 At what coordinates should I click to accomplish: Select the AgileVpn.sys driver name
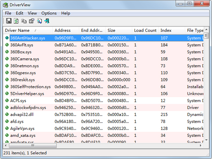pyautogui.click(x=22, y=129)
